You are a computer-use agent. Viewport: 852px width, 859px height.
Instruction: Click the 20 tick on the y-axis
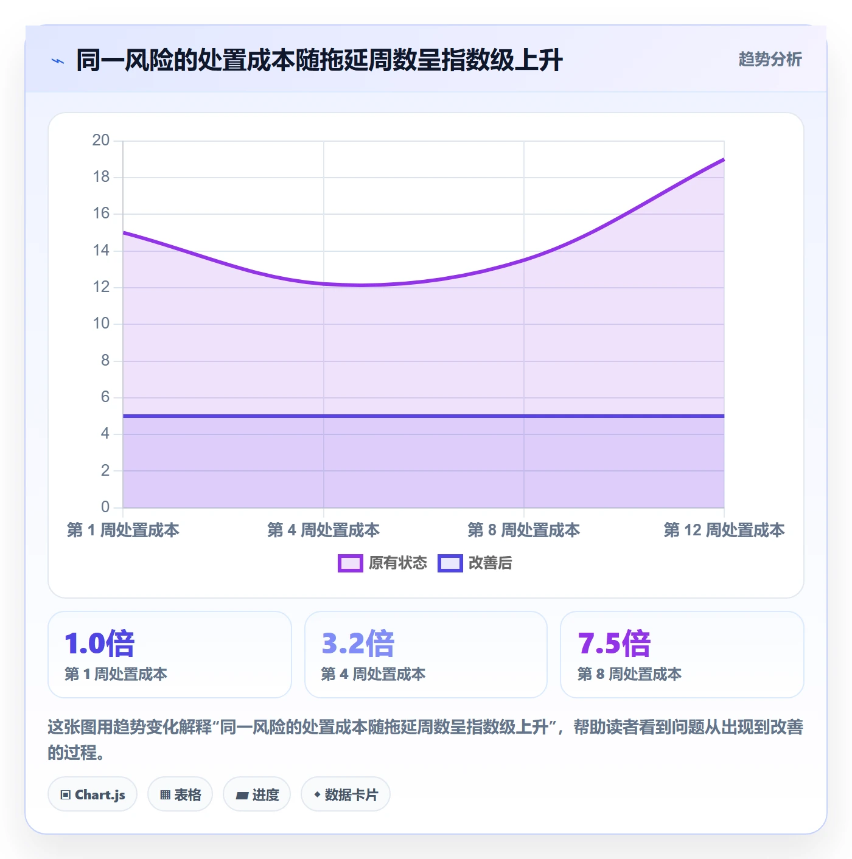pyautogui.click(x=101, y=141)
